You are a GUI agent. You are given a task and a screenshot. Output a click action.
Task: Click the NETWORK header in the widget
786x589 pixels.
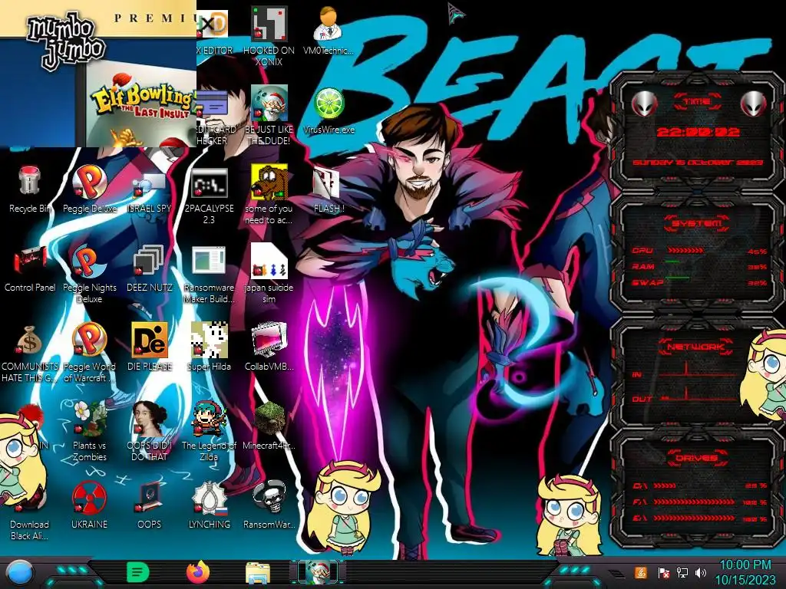(x=697, y=347)
